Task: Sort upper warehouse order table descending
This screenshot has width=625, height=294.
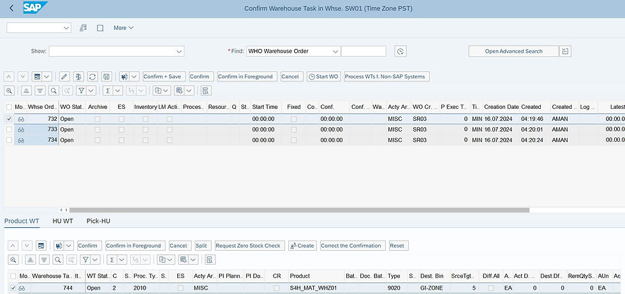Action: click(40, 91)
